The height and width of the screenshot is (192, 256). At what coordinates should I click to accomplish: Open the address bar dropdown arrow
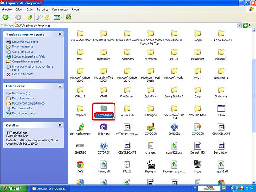(x=239, y=25)
